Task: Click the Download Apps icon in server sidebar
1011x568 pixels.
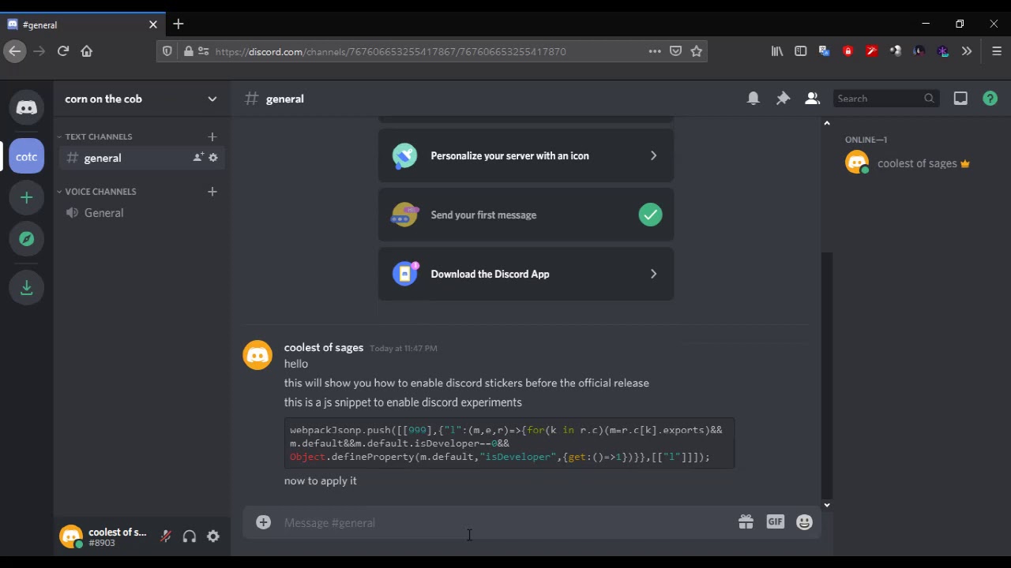Action: [x=27, y=288]
